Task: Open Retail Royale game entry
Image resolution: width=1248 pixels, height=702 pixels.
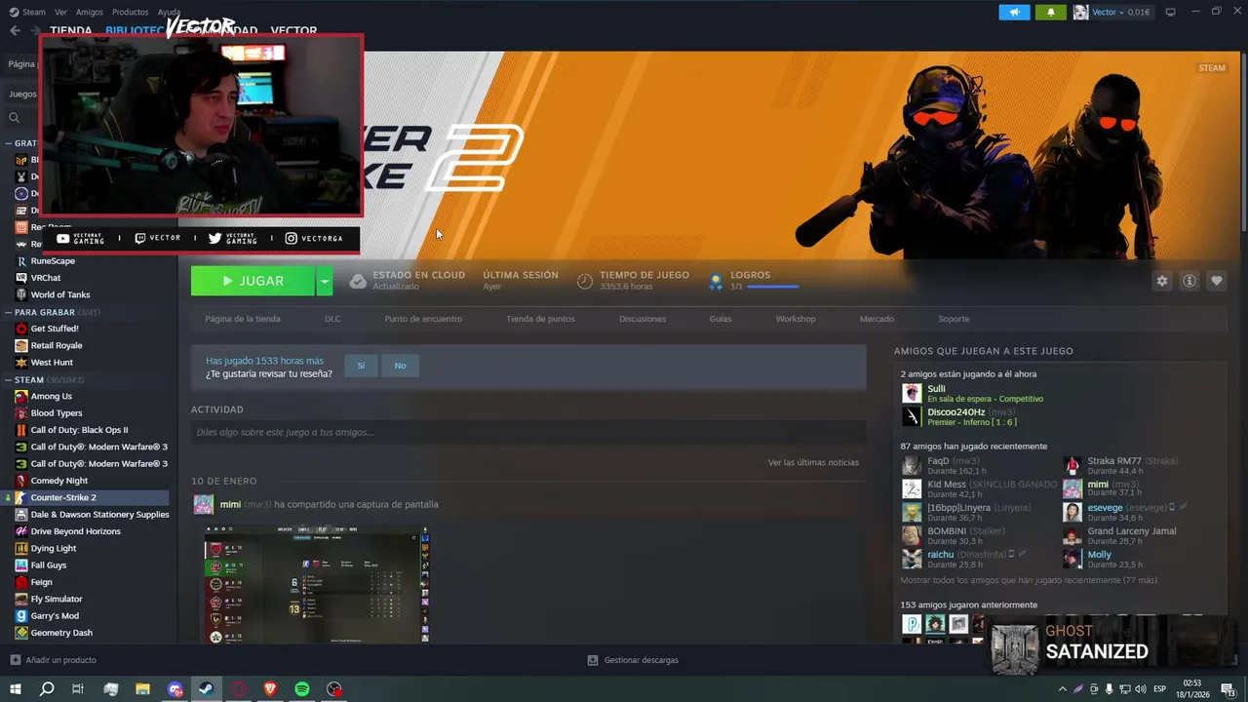Action: (57, 345)
